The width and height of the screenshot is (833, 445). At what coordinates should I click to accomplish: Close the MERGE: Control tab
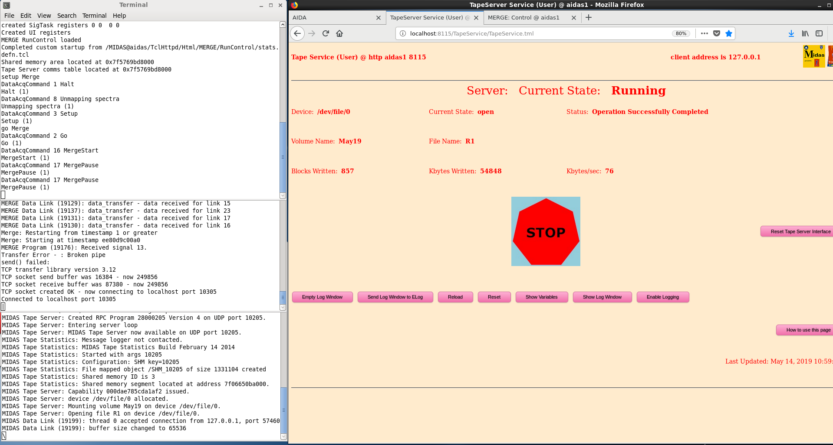[x=574, y=18]
